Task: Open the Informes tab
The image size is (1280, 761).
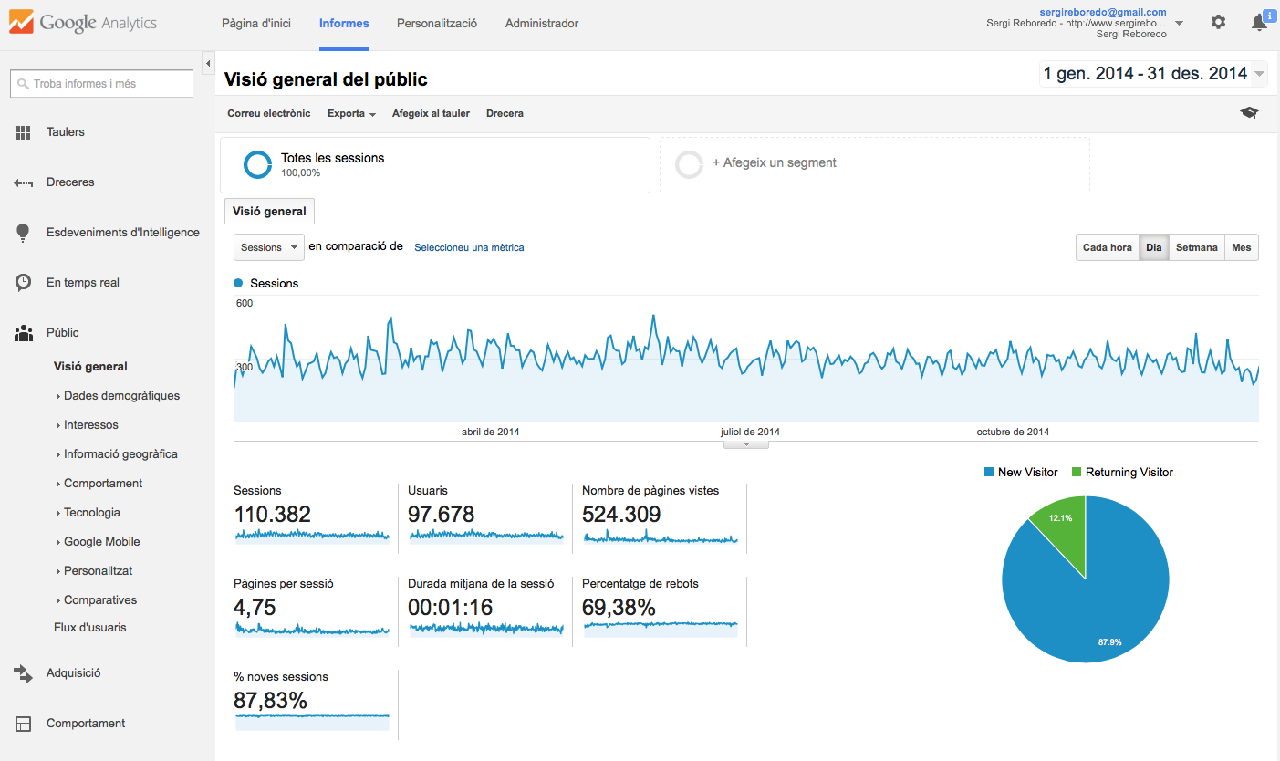Action: tap(344, 24)
